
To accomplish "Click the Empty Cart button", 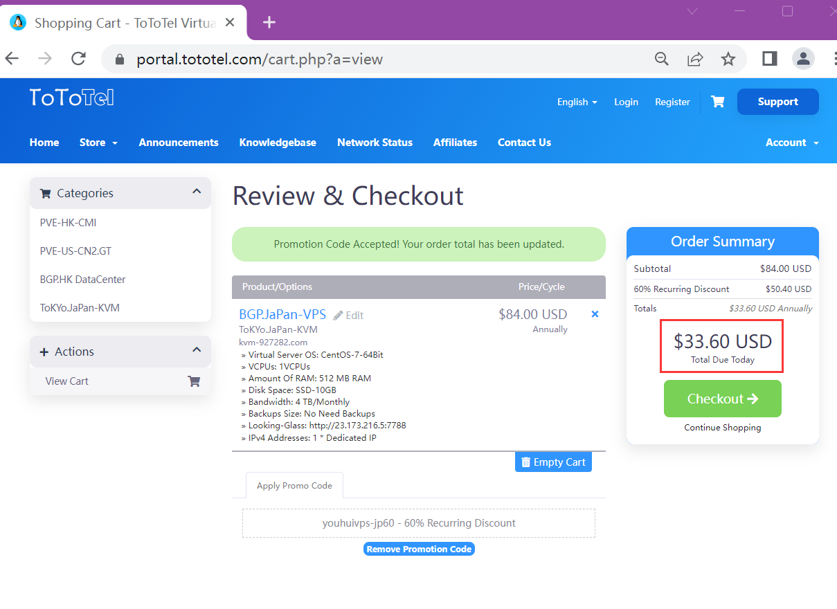I will (553, 462).
